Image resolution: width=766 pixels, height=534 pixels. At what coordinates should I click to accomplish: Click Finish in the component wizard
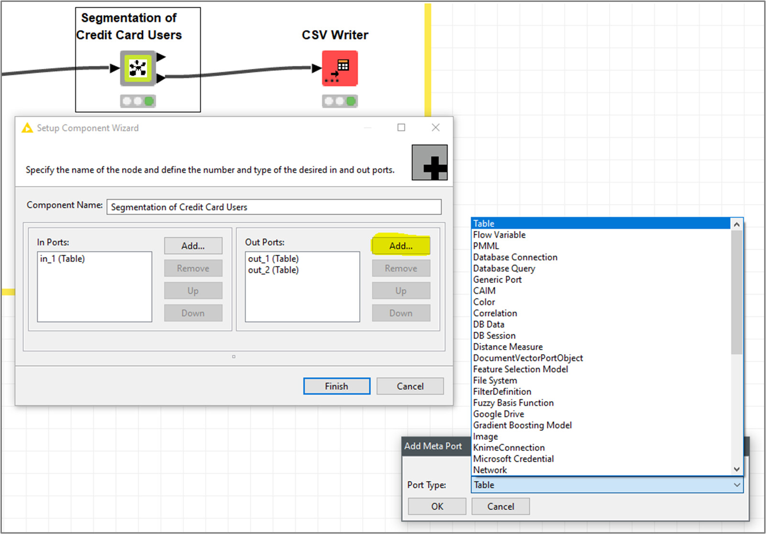pos(336,386)
